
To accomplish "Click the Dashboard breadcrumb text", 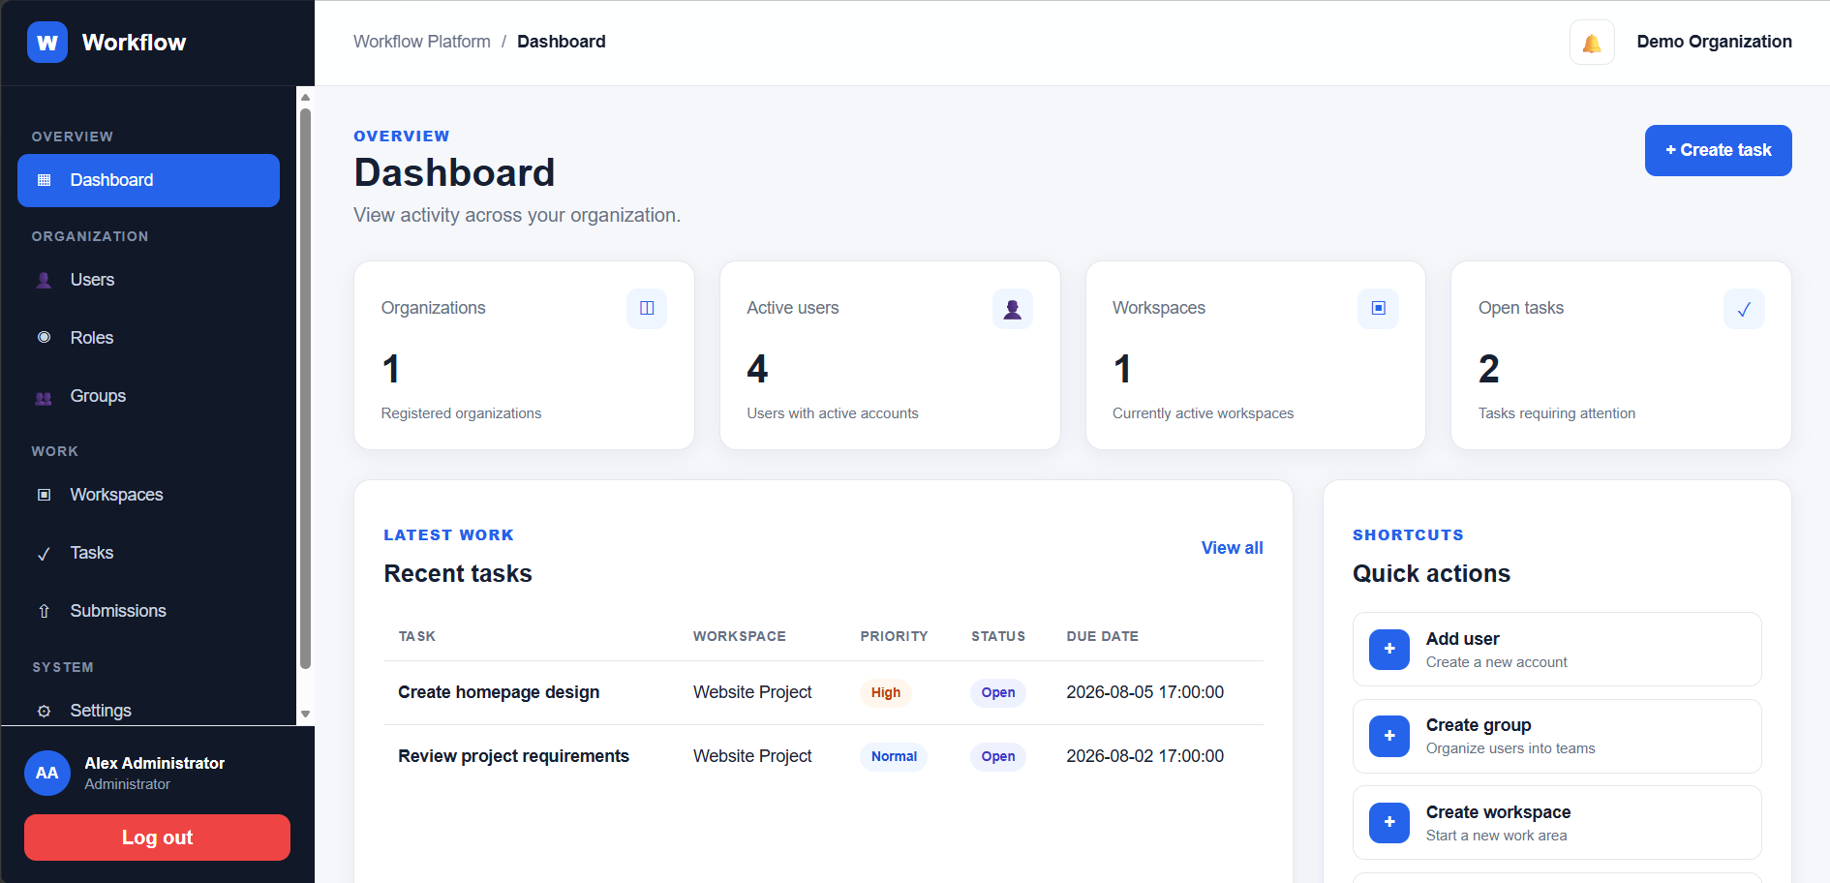I will pos(562,42).
